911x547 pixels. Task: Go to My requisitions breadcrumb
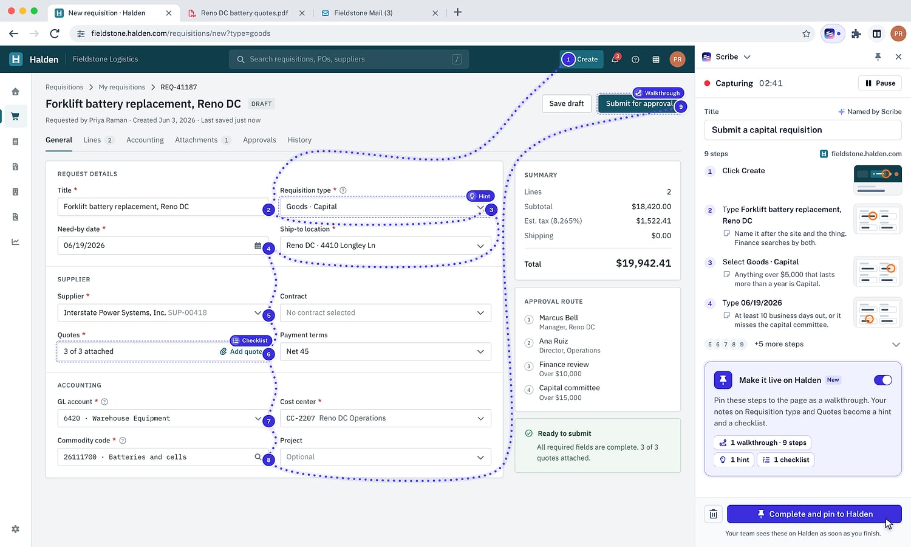121,87
